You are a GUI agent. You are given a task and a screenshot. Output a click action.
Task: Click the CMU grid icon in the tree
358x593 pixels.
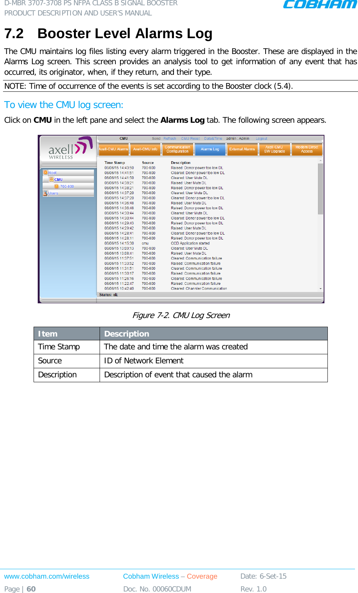pos(51,179)
